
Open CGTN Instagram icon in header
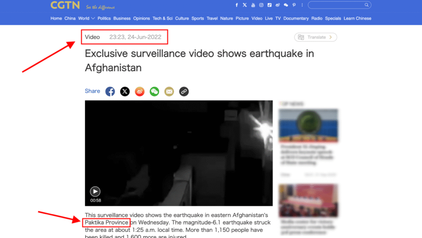261,5
